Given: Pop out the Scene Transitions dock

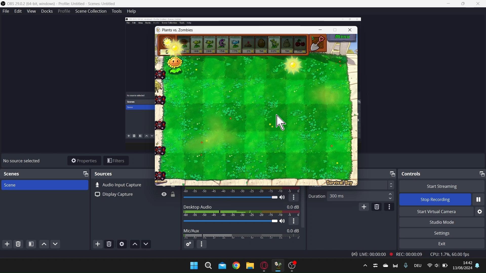Looking at the screenshot, I should point(392,174).
